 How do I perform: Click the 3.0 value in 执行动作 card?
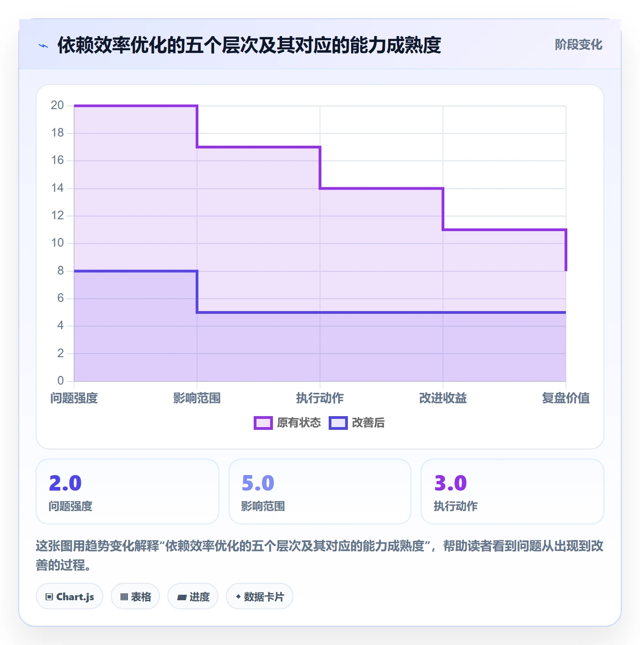pyautogui.click(x=451, y=483)
